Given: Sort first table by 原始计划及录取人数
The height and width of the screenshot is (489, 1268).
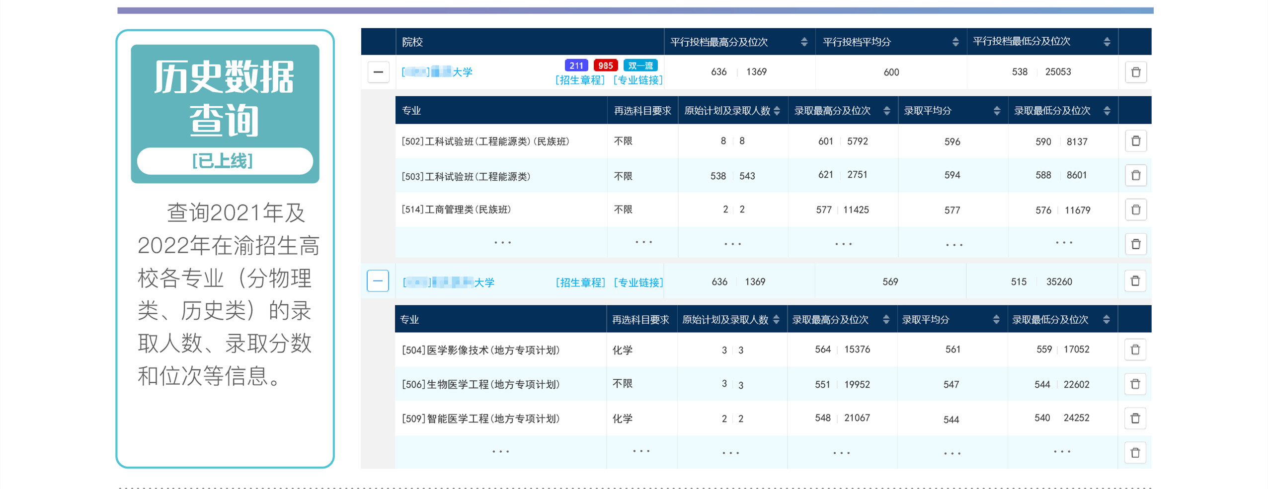Looking at the screenshot, I should click(x=777, y=111).
